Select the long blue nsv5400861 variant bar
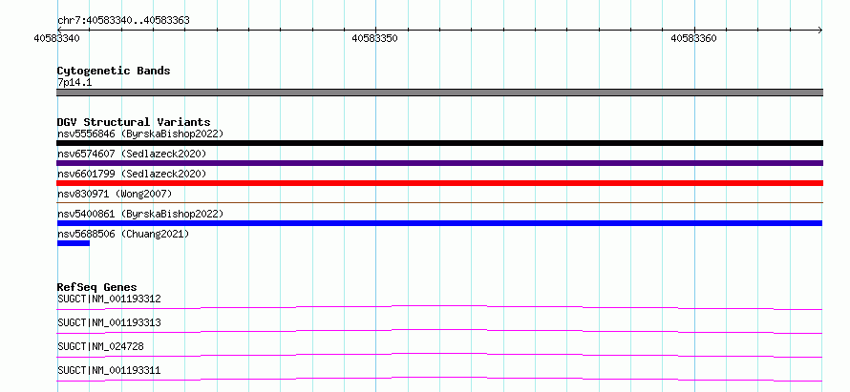Image resolution: width=850 pixels, height=392 pixels. point(439,223)
